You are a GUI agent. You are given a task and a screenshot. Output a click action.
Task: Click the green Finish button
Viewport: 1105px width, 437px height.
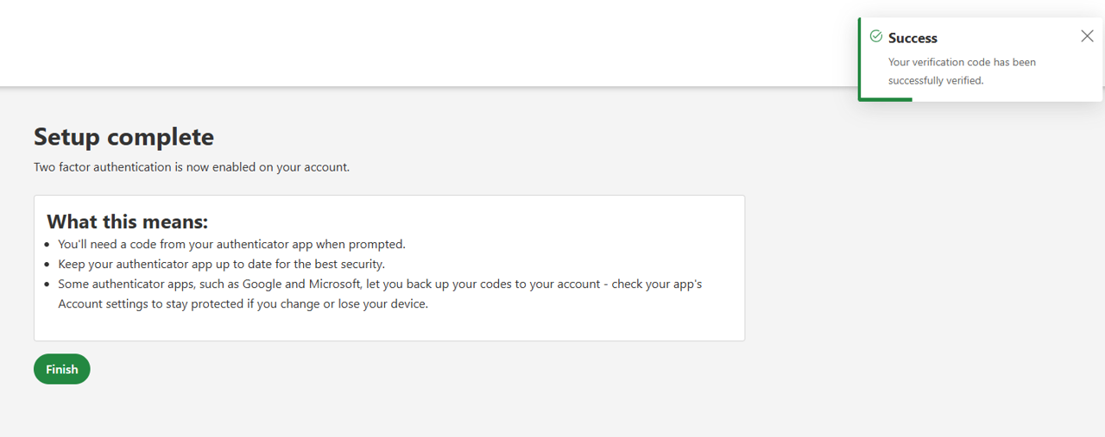(x=62, y=369)
